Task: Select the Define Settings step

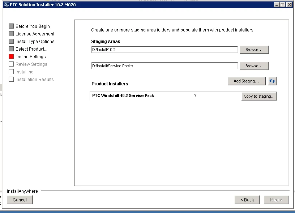Action: pos(32,57)
